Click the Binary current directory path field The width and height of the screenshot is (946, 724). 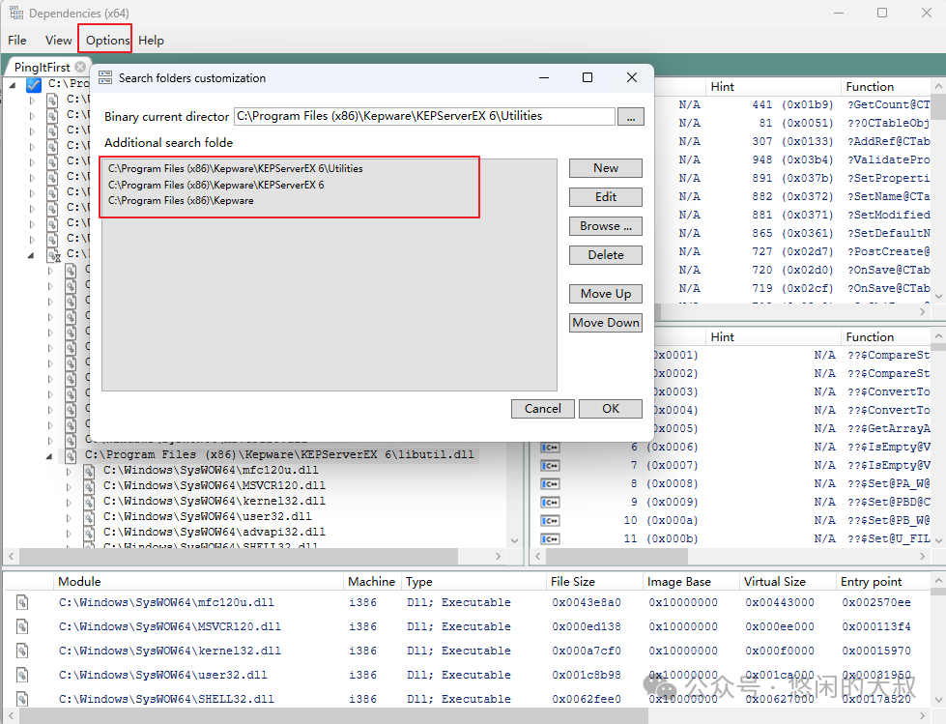tap(423, 116)
